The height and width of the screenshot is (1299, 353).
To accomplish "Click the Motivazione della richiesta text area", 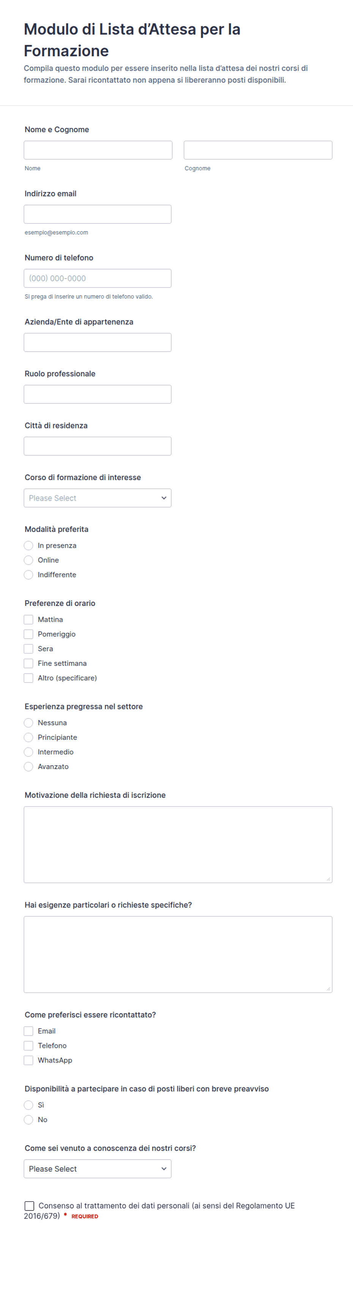I will point(178,845).
